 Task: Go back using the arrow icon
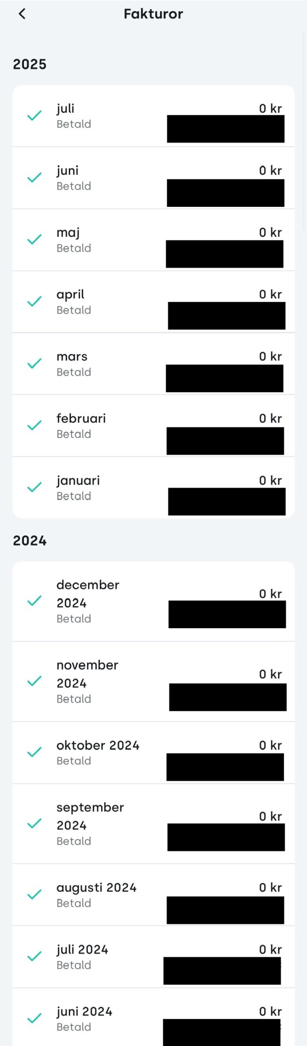point(22,14)
